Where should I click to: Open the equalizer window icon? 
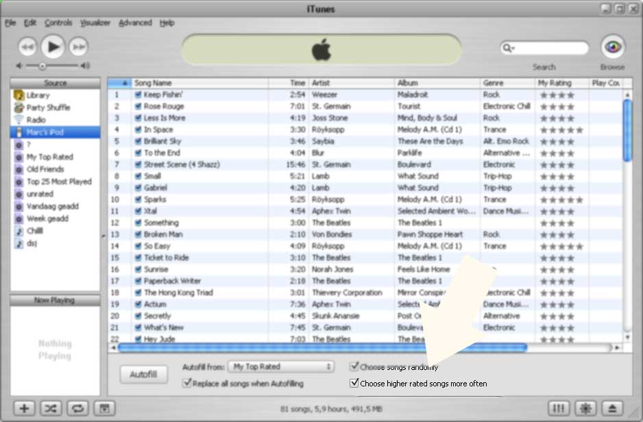(559, 408)
